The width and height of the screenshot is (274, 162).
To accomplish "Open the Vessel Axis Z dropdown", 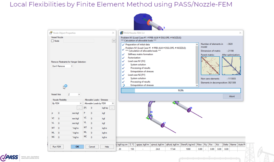I will pos(74,94).
